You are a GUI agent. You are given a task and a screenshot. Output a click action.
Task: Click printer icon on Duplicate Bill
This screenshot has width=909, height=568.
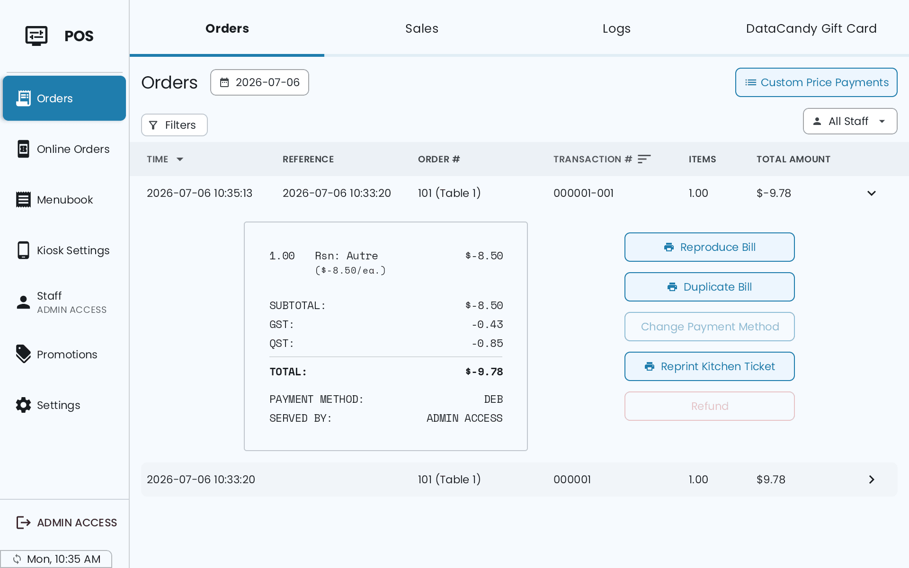(x=672, y=287)
